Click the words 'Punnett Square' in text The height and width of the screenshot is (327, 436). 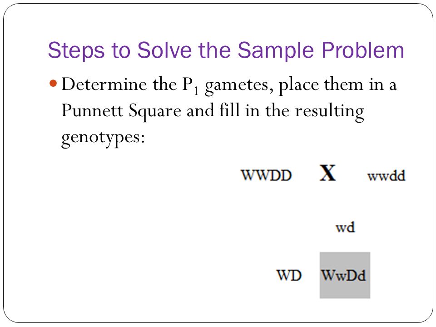click(121, 111)
